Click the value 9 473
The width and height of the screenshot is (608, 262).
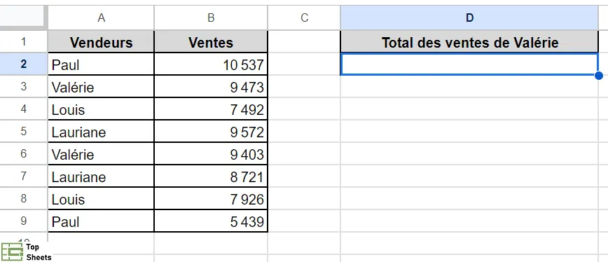(211, 87)
